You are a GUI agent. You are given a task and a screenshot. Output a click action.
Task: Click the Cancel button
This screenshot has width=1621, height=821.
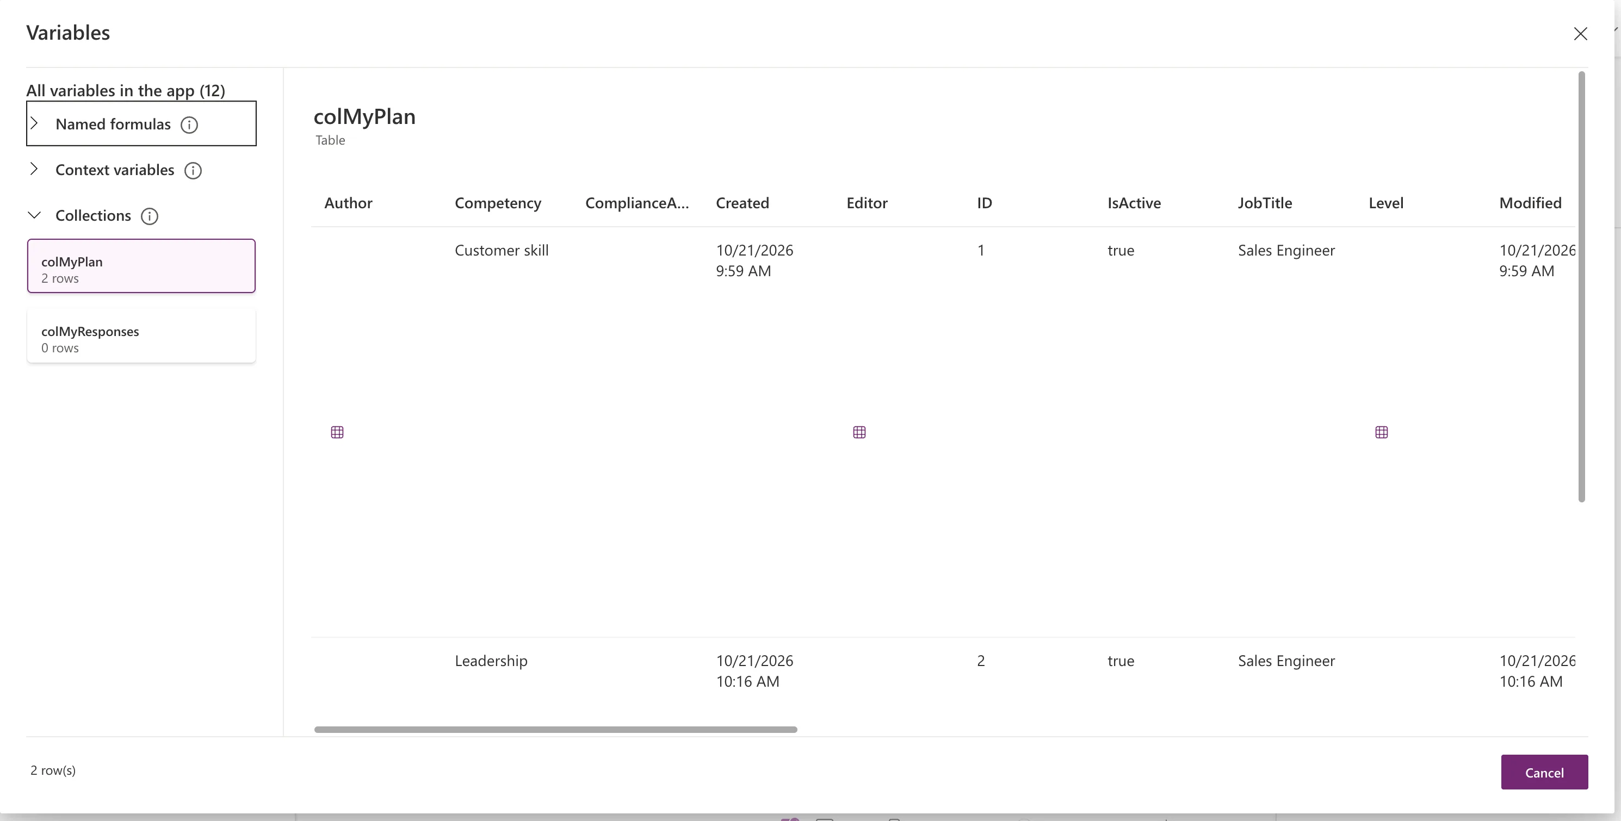click(1544, 772)
